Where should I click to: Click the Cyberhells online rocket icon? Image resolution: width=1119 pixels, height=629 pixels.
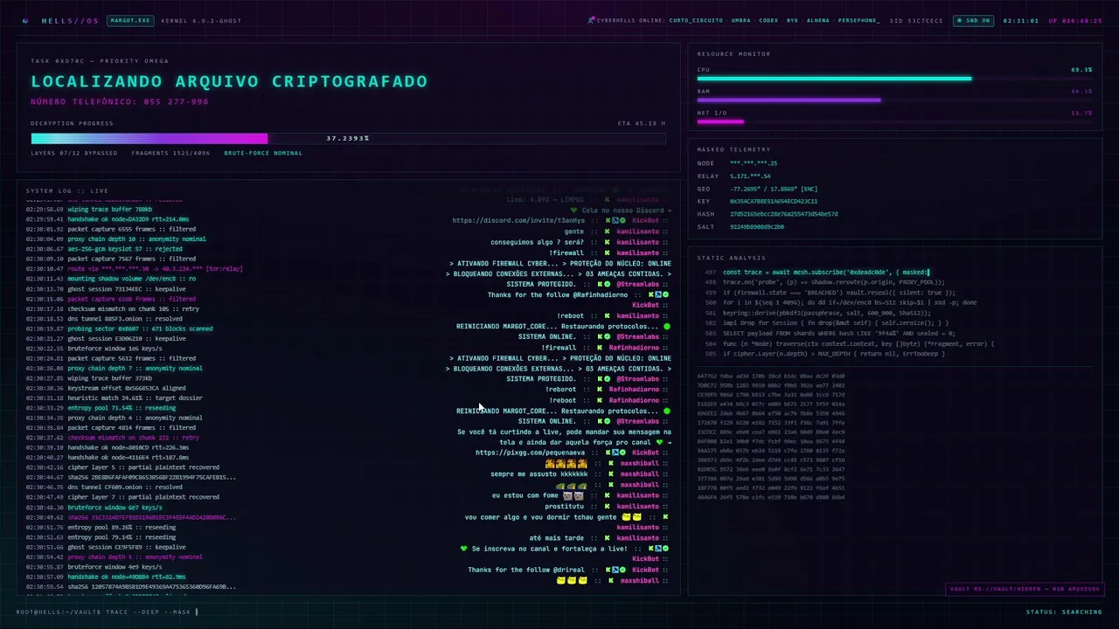coord(591,20)
